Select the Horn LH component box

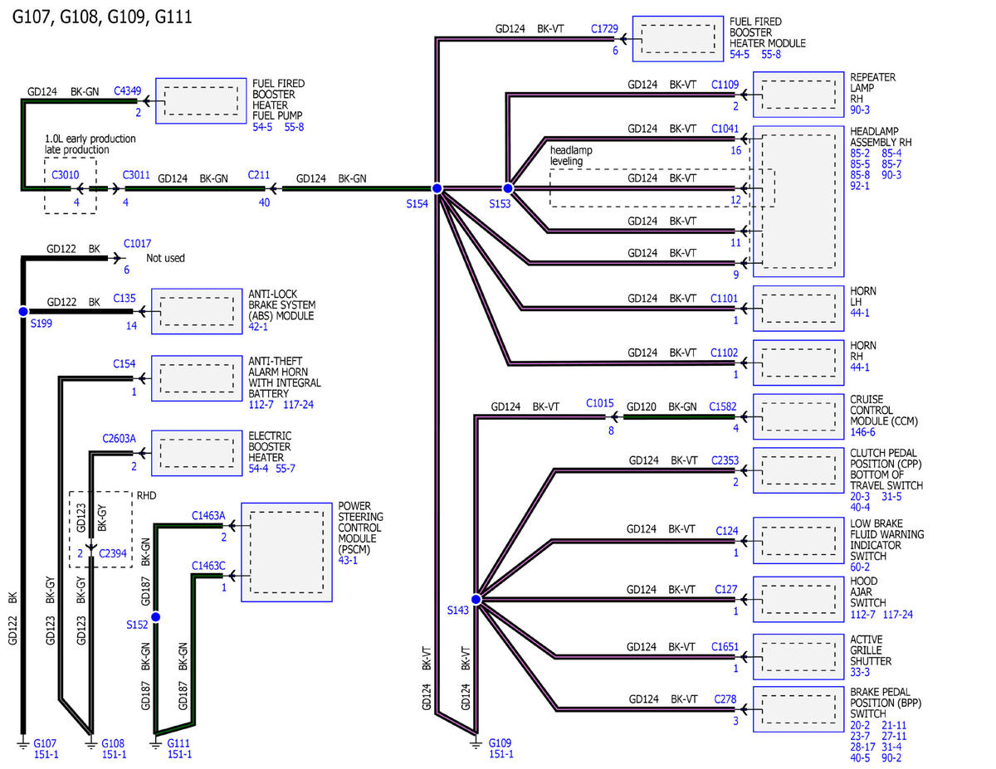pos(798,309)
